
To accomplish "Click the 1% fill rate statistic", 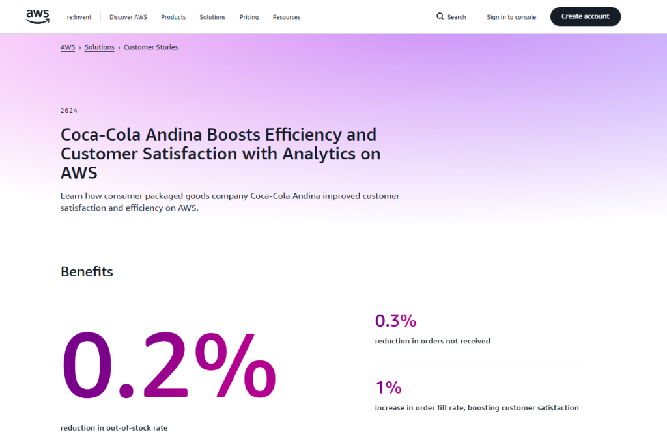I will [388, 388].
